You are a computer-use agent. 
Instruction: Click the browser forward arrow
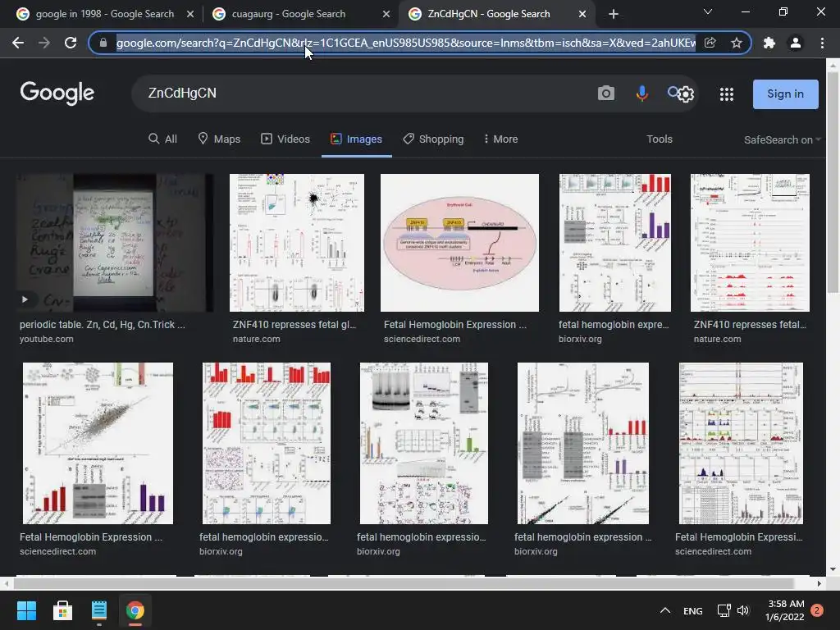(x=44, y=43)
